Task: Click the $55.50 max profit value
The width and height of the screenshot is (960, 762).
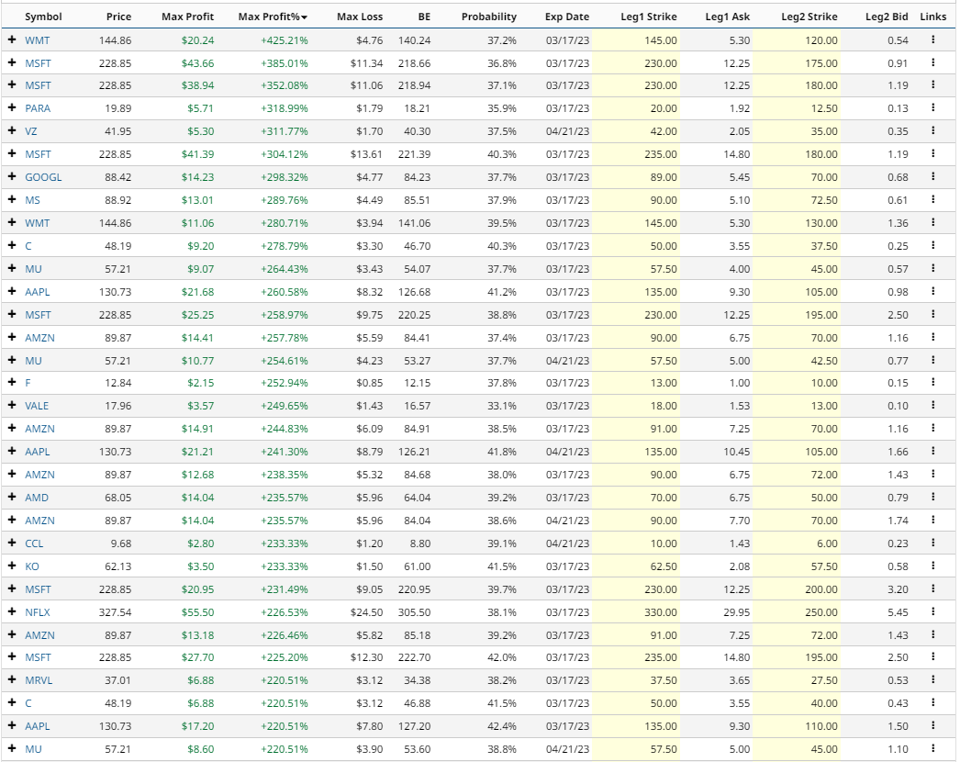Action: pos(197,612)
